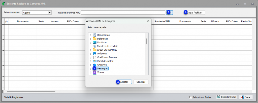Select Escritorio in the folder tree
The image size is (258, 103).
(x=102, y=43)
